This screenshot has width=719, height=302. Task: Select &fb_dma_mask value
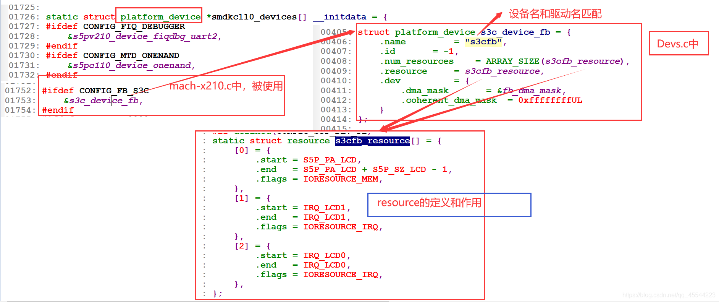[x=529, y=91]
